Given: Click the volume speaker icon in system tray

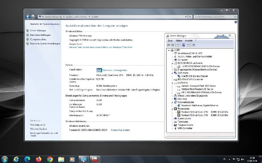Looking at the screenshot, I should tap(243, 159).
